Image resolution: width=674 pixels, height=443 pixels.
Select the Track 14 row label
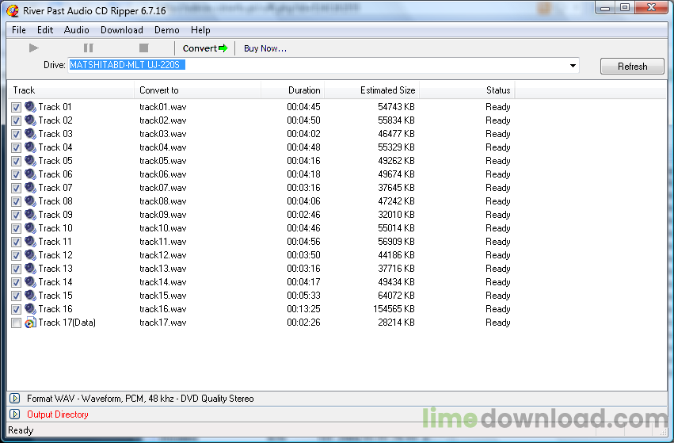point(55,282)
